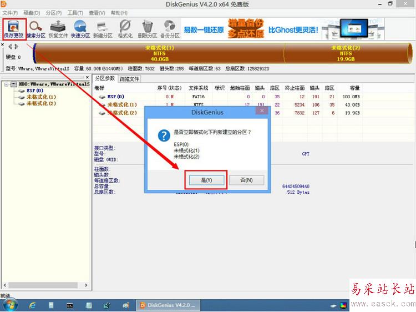Open the Help (帮助) menu

[119, 13]
